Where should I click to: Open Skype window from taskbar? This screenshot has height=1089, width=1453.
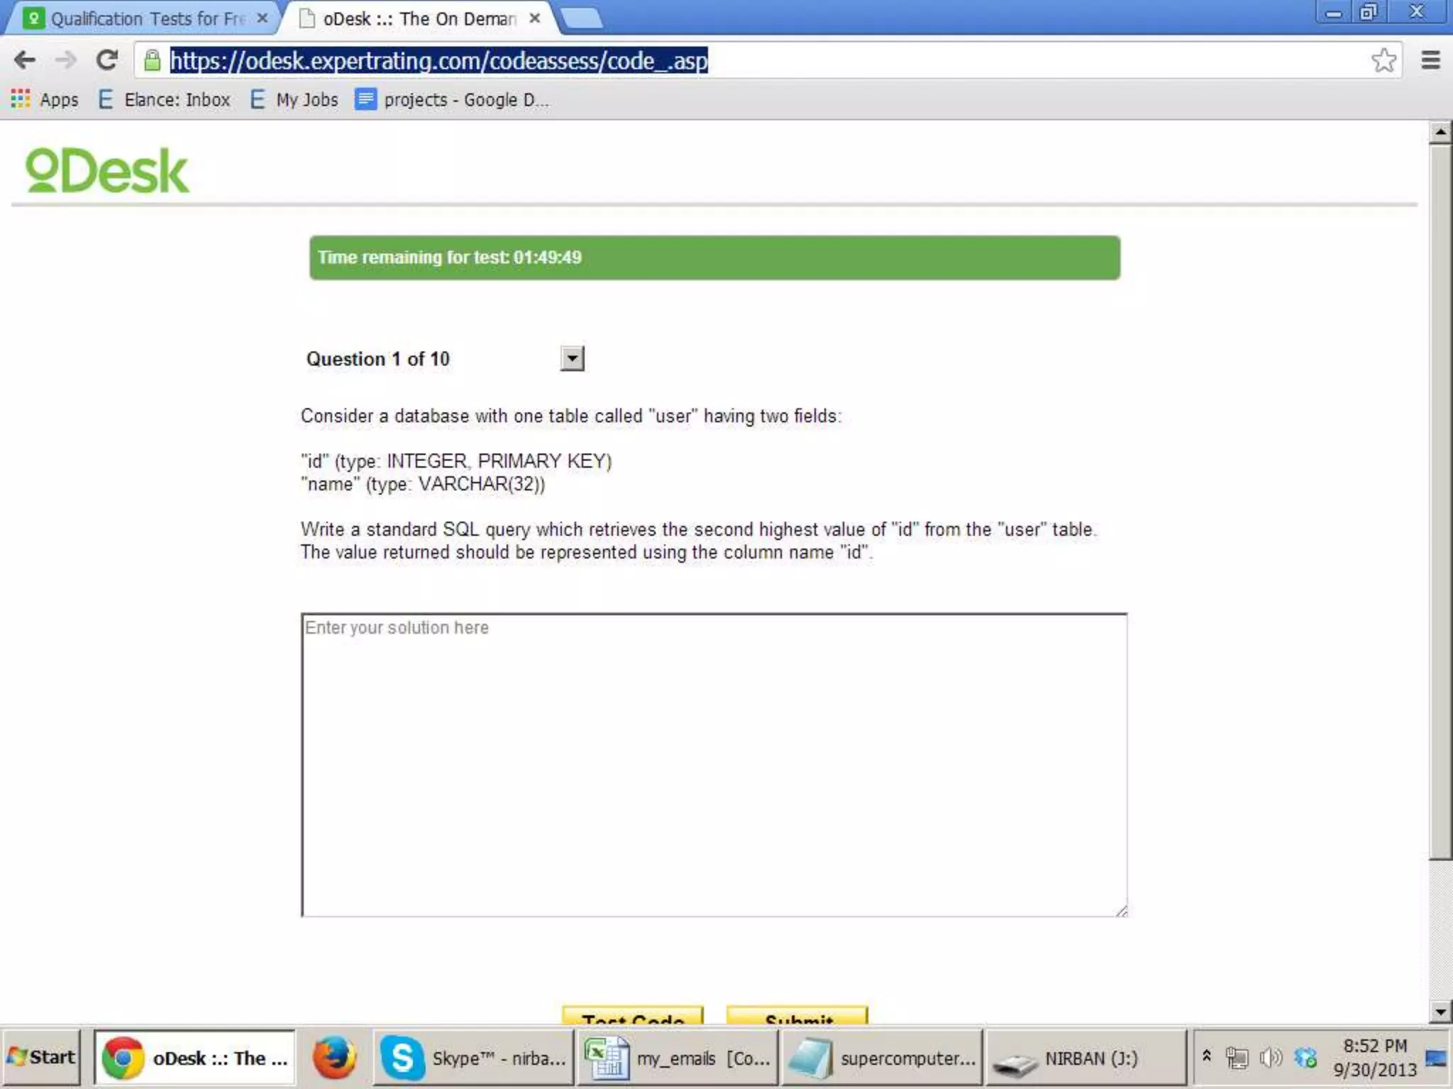point(473,1058)
